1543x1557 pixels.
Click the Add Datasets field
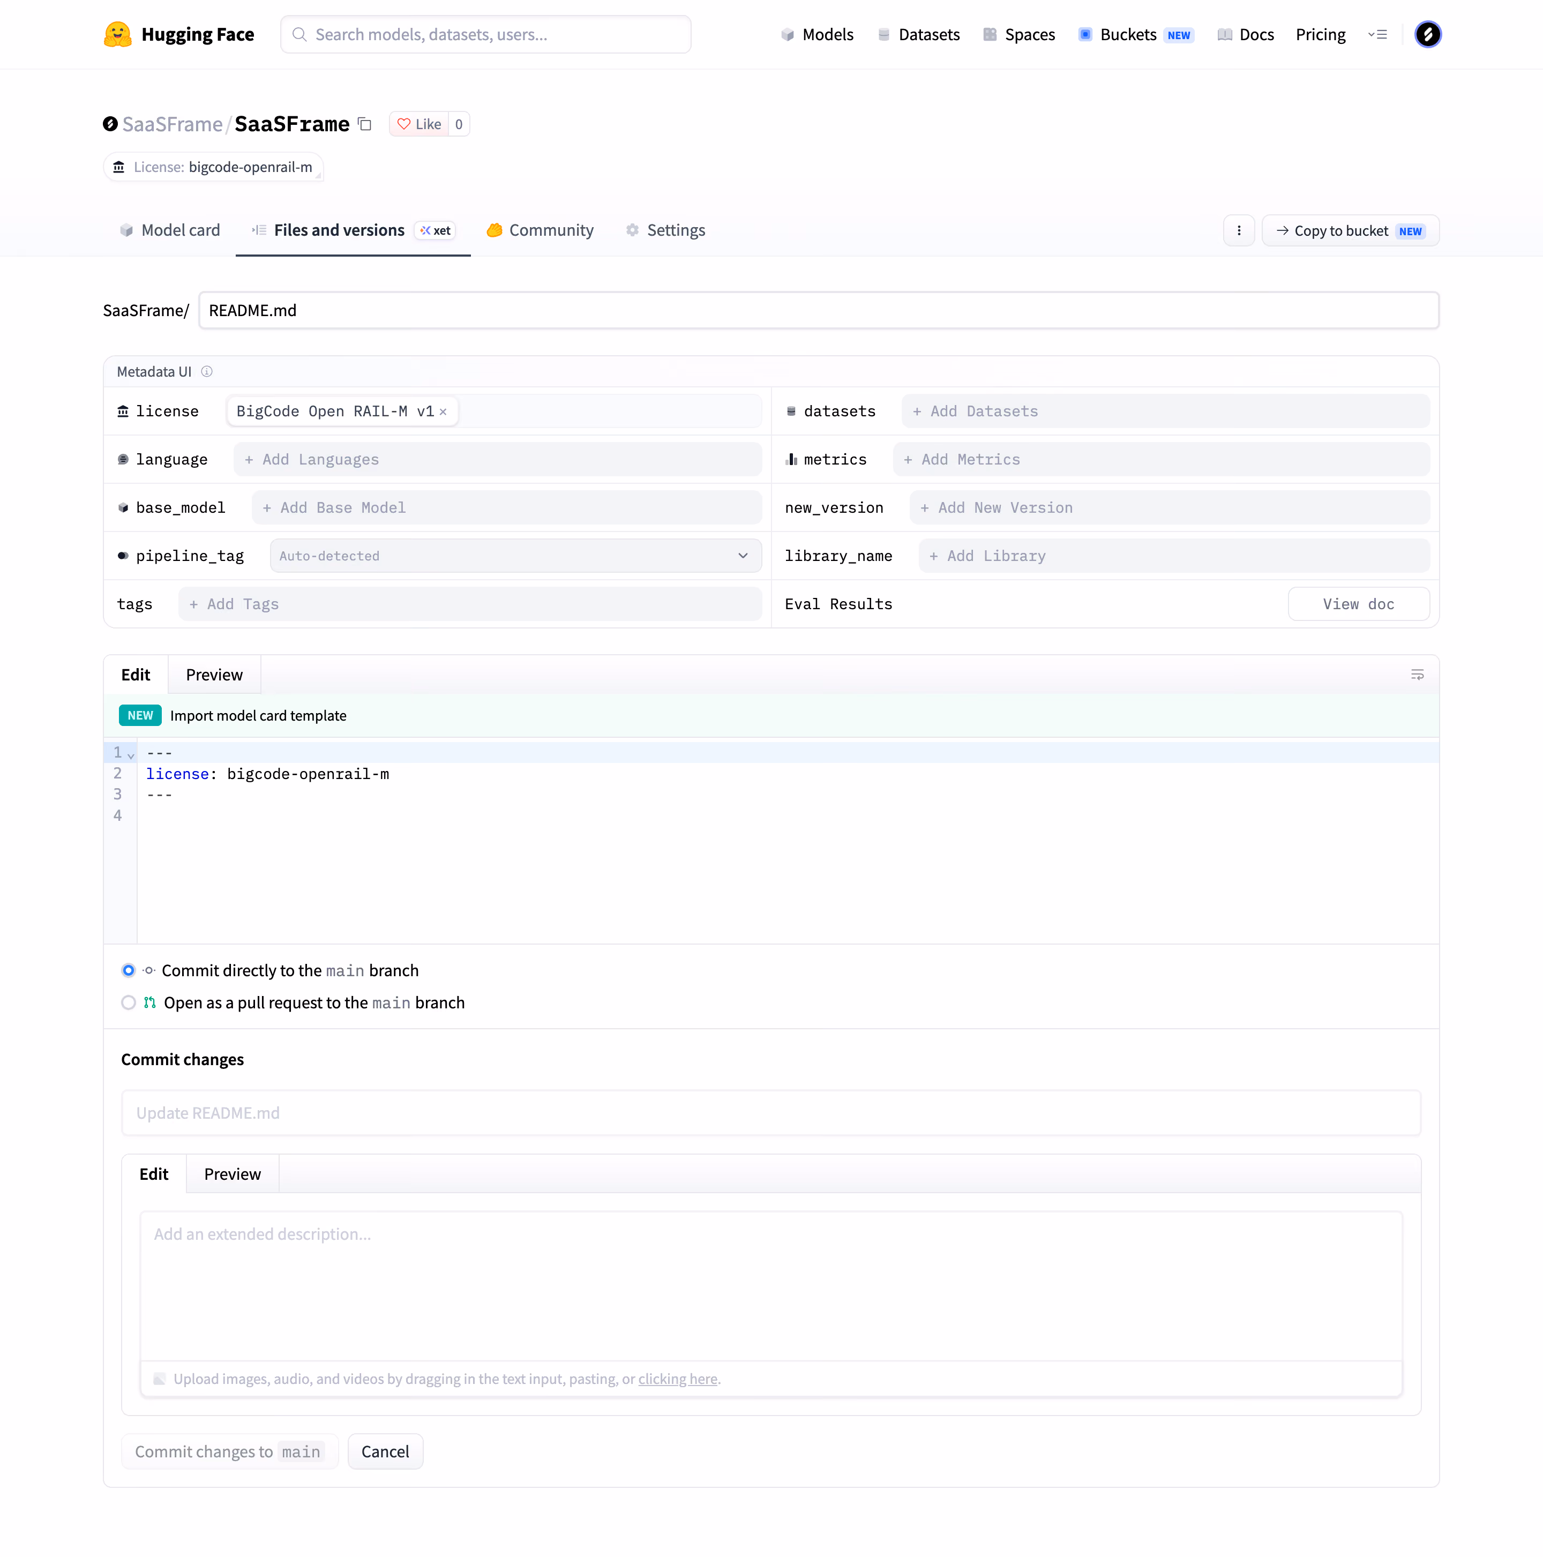pos(1165,411)
